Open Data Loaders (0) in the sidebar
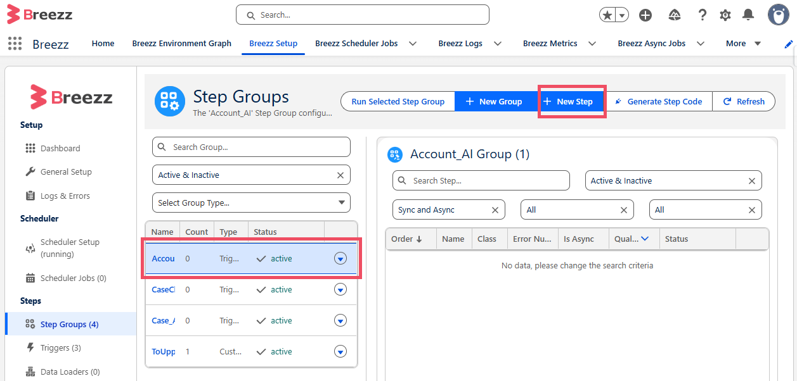Viewport: 797px width, 381px height. coord(70,372)
